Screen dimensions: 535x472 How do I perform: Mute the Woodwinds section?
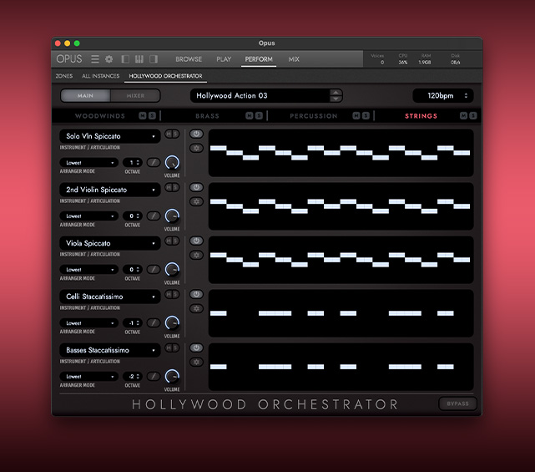(x=143, y=116)
